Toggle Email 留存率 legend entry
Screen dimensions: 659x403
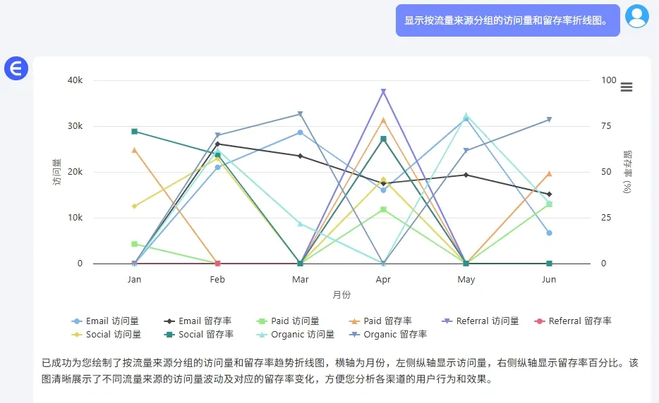point(198,321)
